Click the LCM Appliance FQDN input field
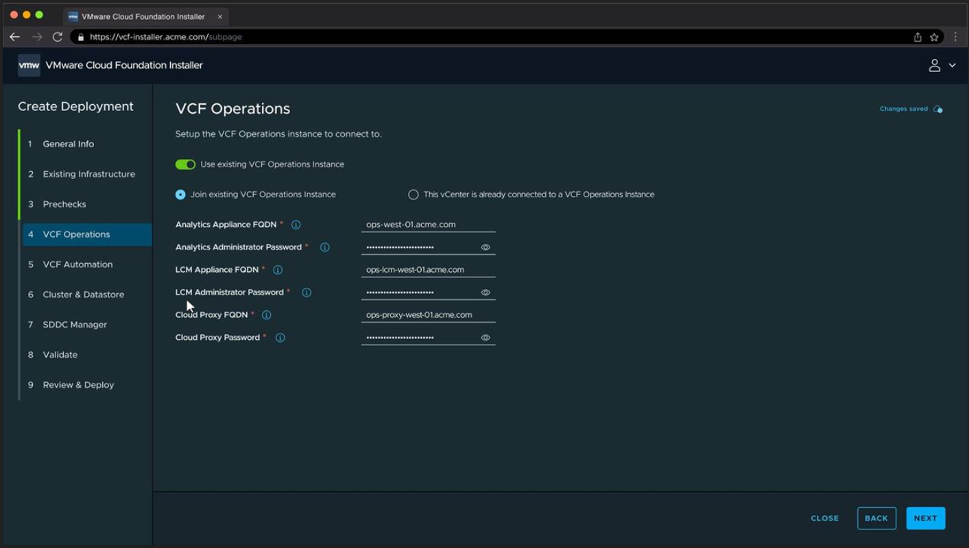The height and width of the screenshot is (548, 969). 428,270
